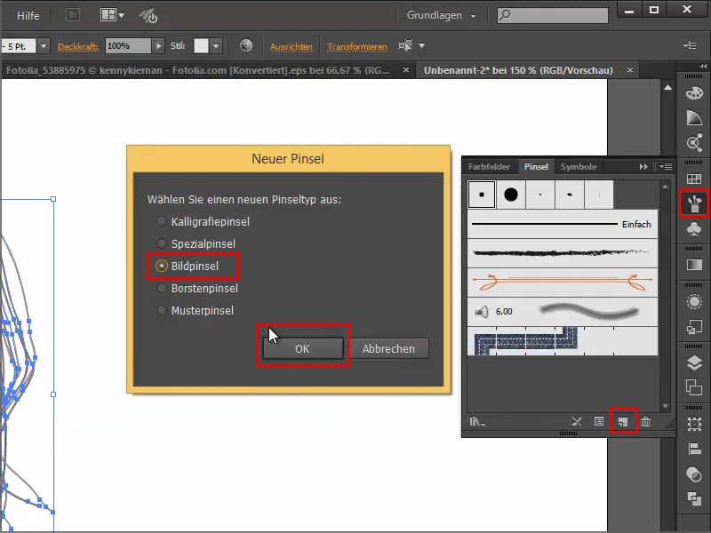Click the Remove Brush Stroke icon
Screen dimensions: 711x533
576,421
